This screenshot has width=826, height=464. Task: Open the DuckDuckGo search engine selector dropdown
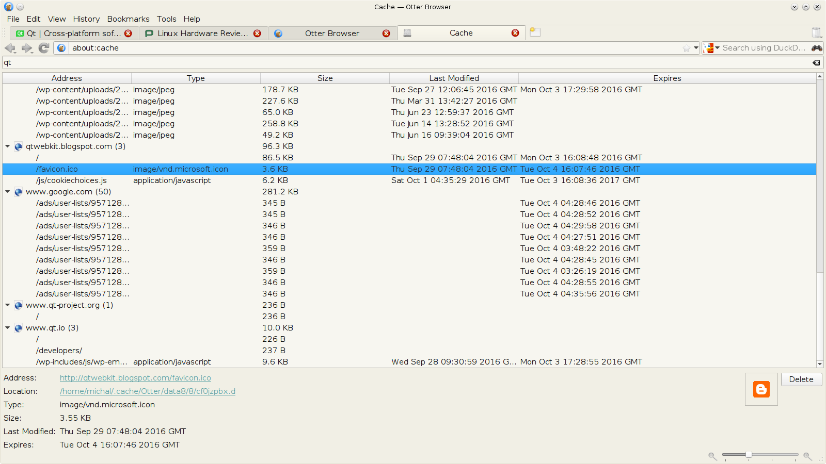point(717,48)
